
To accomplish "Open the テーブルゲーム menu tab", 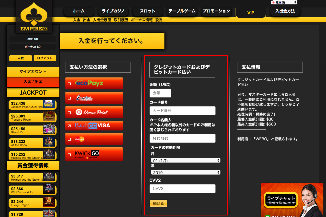I will click(x=182, y=11).
